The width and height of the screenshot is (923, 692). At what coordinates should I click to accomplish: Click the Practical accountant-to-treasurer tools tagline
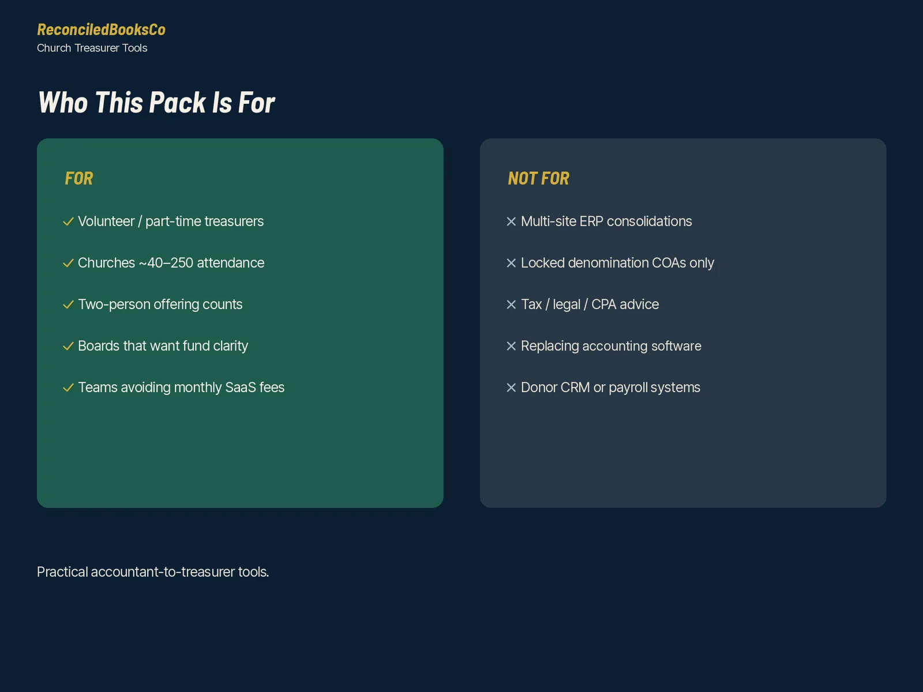pos(153,572)
